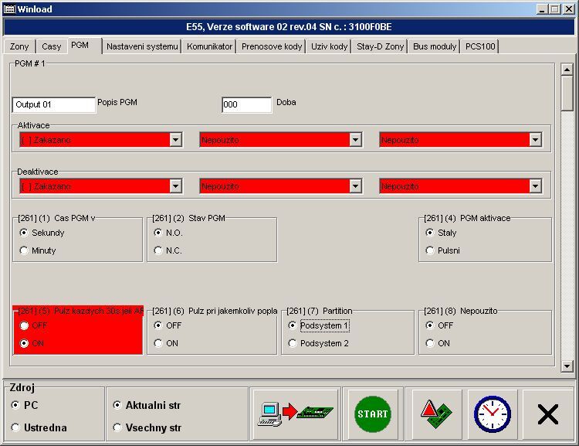The height and width of the screenshot is (446, 579).
Task: Choose N.C. as the PGM state
Action: (x=159, y=250)
